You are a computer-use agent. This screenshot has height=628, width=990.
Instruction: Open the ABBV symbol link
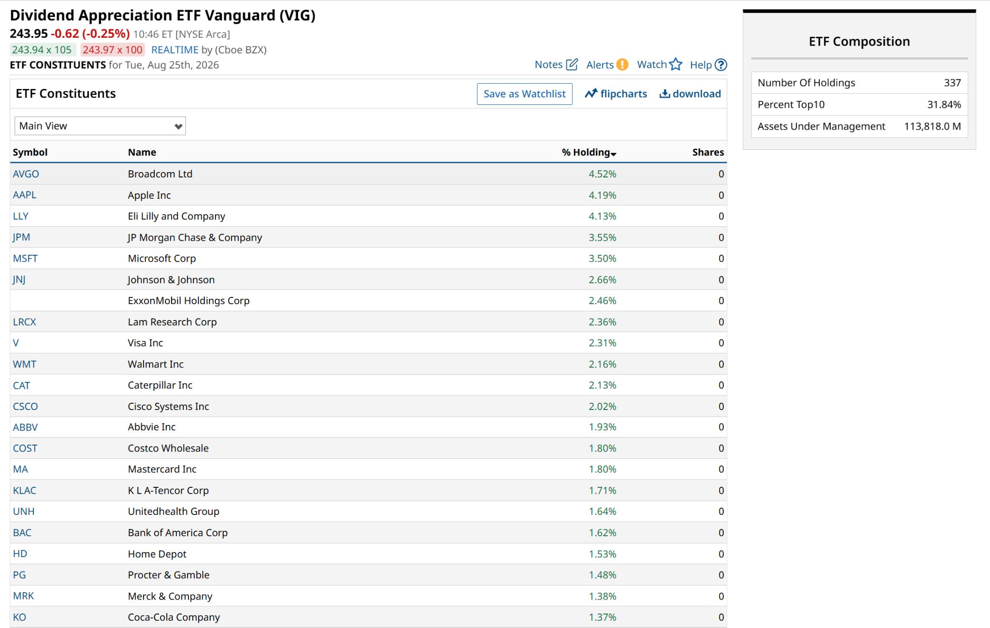[25, 427]
